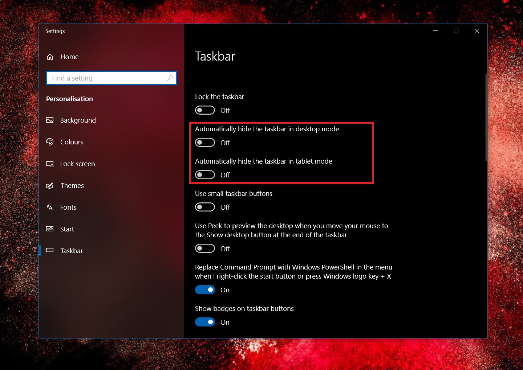The image size is (523, 370).
Task: Open Fonts settings via the letter icon
Action: 50,207
